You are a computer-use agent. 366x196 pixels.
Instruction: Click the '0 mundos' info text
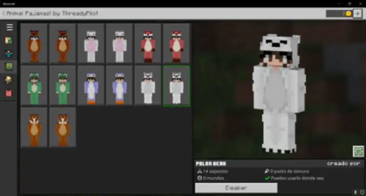point(213,178)
